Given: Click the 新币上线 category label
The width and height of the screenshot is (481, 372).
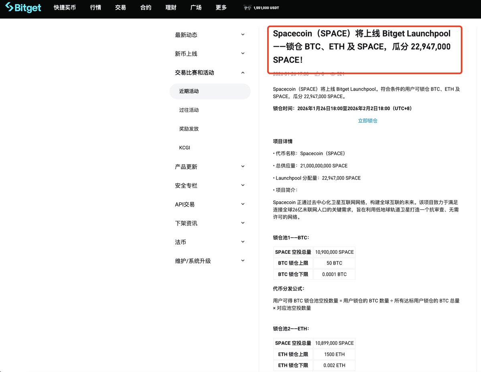Looking at the screenshot, I should tap(186, 54).
